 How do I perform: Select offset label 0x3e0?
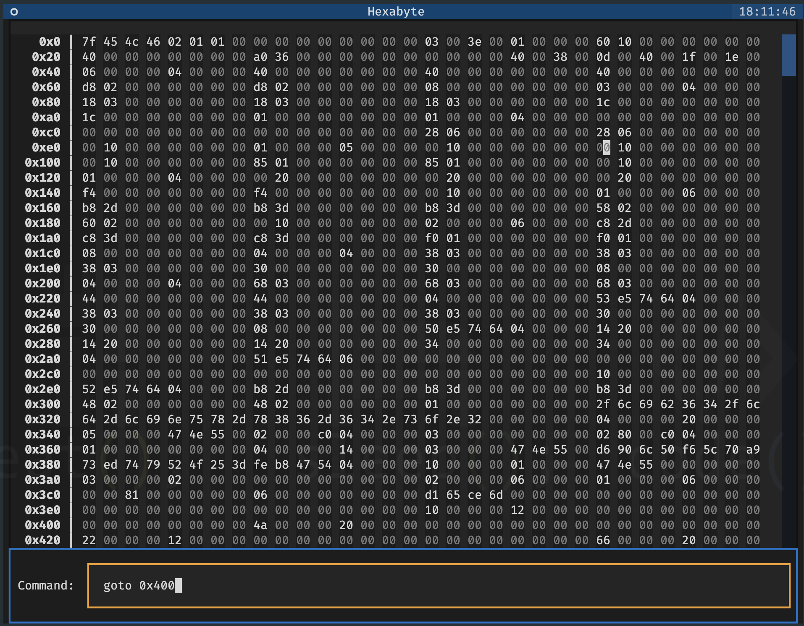click(x=43, y=510)
